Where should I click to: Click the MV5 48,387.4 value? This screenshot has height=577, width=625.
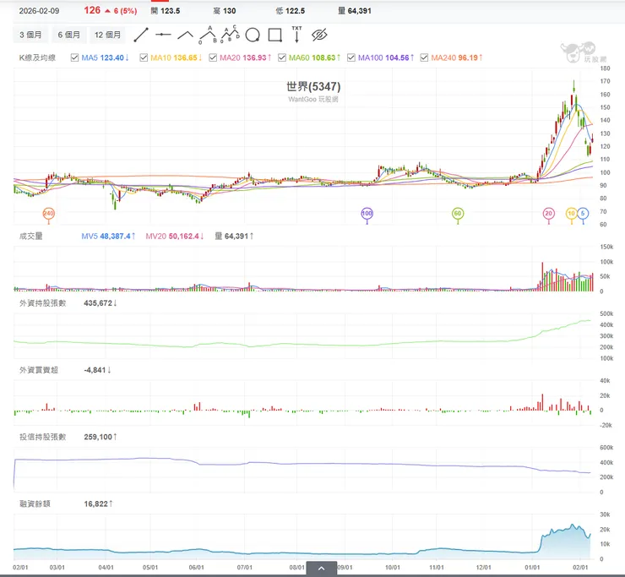point(108,236)
